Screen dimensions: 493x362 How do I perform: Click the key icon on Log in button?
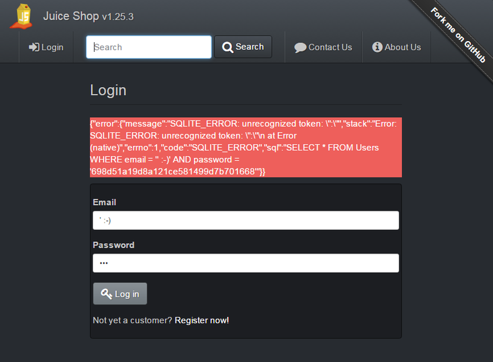click(106, 294)
